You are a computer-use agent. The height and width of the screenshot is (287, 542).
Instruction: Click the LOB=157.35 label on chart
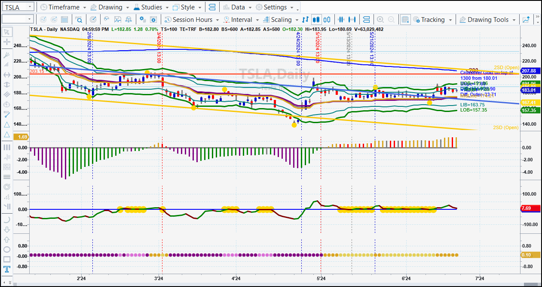click(474, 110)
